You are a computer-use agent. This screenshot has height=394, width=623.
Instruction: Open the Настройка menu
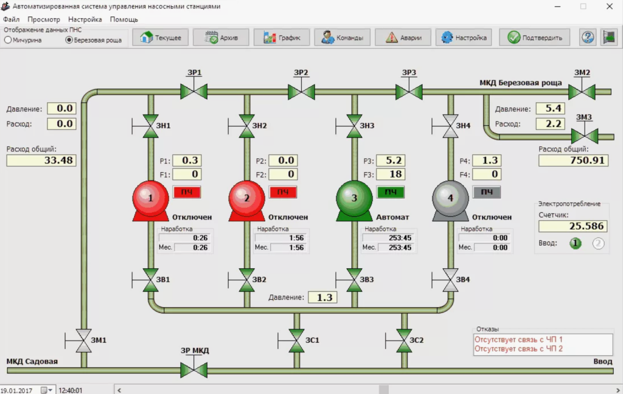(x=85, y=19)
